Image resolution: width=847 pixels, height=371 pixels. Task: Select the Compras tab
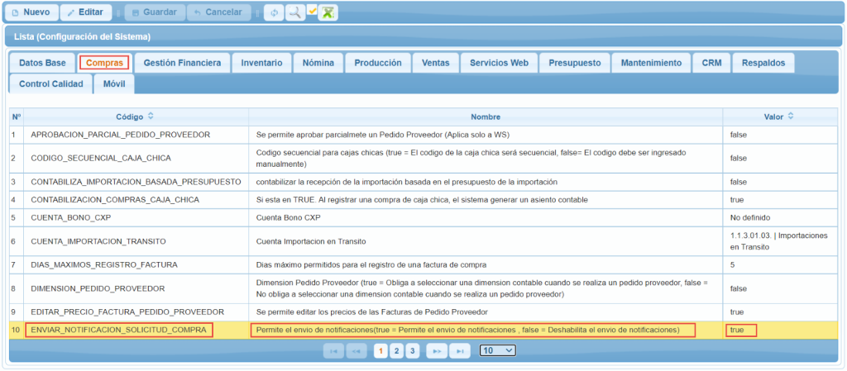coord(104,63)
